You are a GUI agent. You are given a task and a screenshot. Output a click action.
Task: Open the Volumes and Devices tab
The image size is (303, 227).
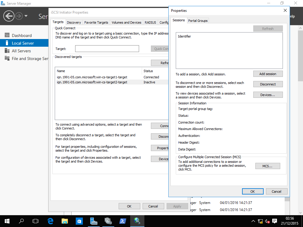(126, 22)
